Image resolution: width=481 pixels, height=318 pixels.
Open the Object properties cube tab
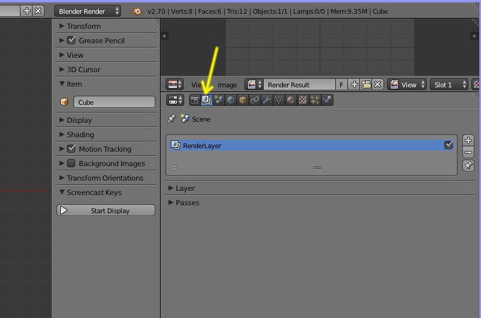click(x=243, y=100)
